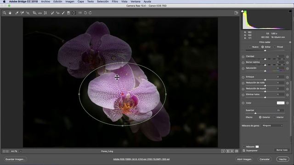Screen dimensions: 294x165
Task: Open the Filtro menu
Action: coord(115,1)
